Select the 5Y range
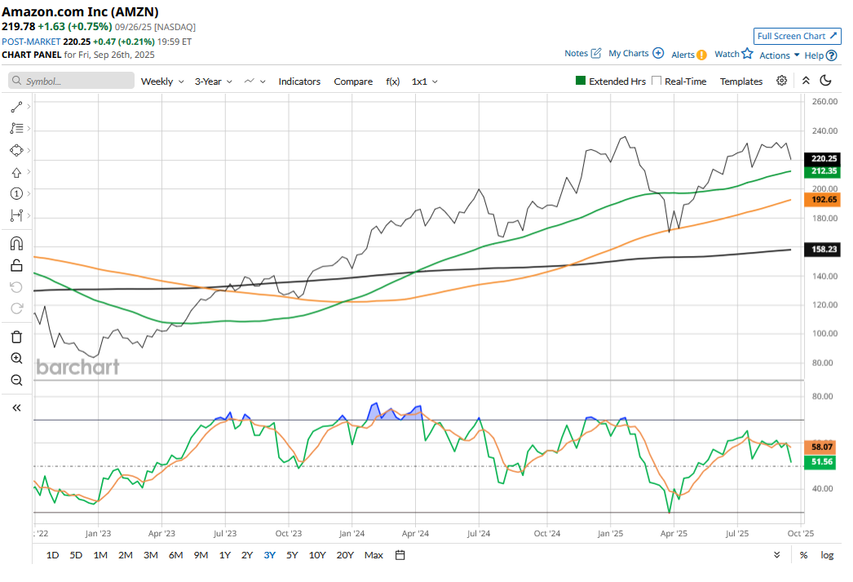Screen dimensions: 853x582 (x=292, y=555)
